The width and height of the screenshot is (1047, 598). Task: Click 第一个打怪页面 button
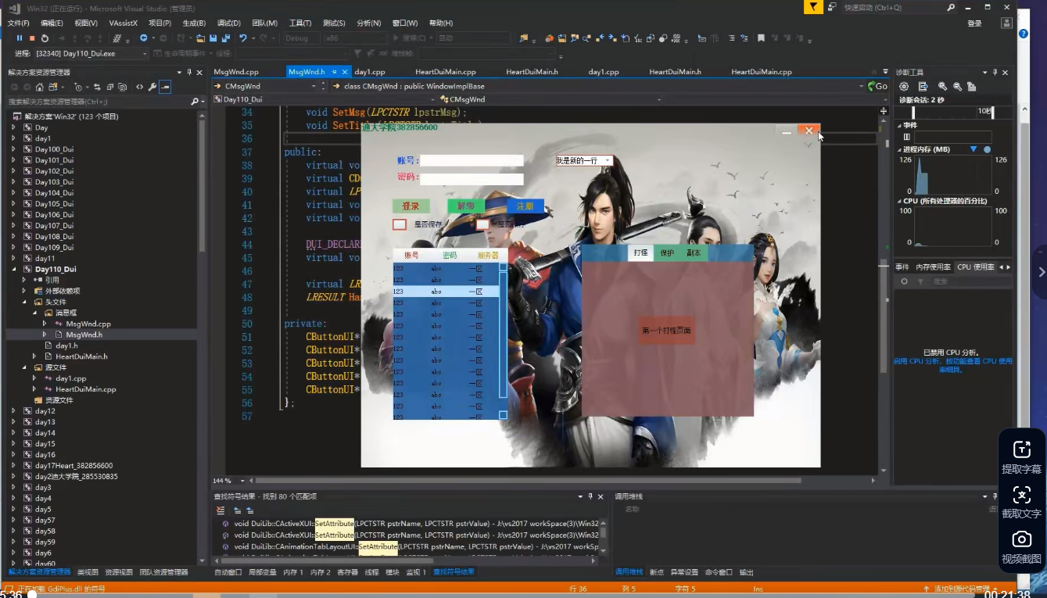point(666,331)
